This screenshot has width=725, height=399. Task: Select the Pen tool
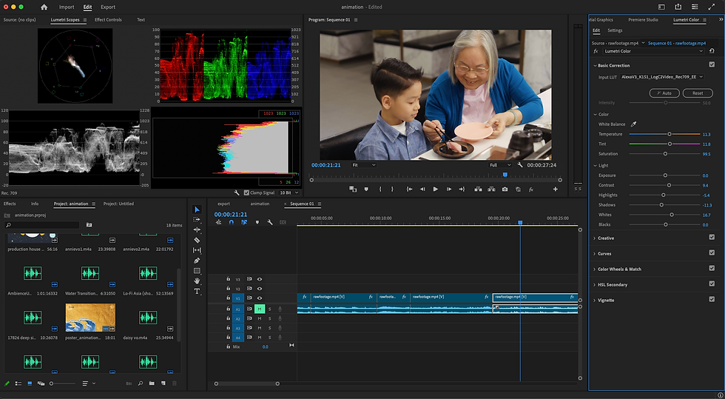(197, 261)
